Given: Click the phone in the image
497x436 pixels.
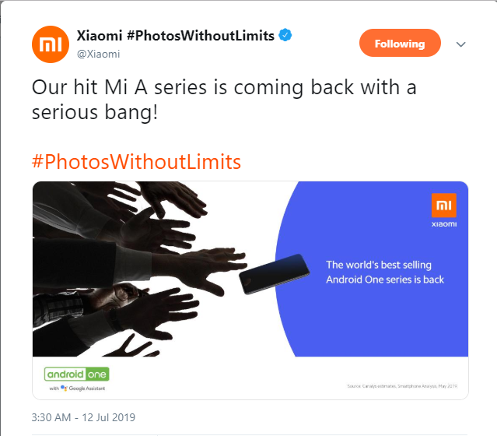Looking at the screenshot, I should [x=275, y=274].
